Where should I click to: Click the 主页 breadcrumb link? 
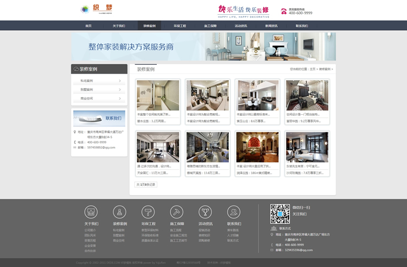click(313, 69)
